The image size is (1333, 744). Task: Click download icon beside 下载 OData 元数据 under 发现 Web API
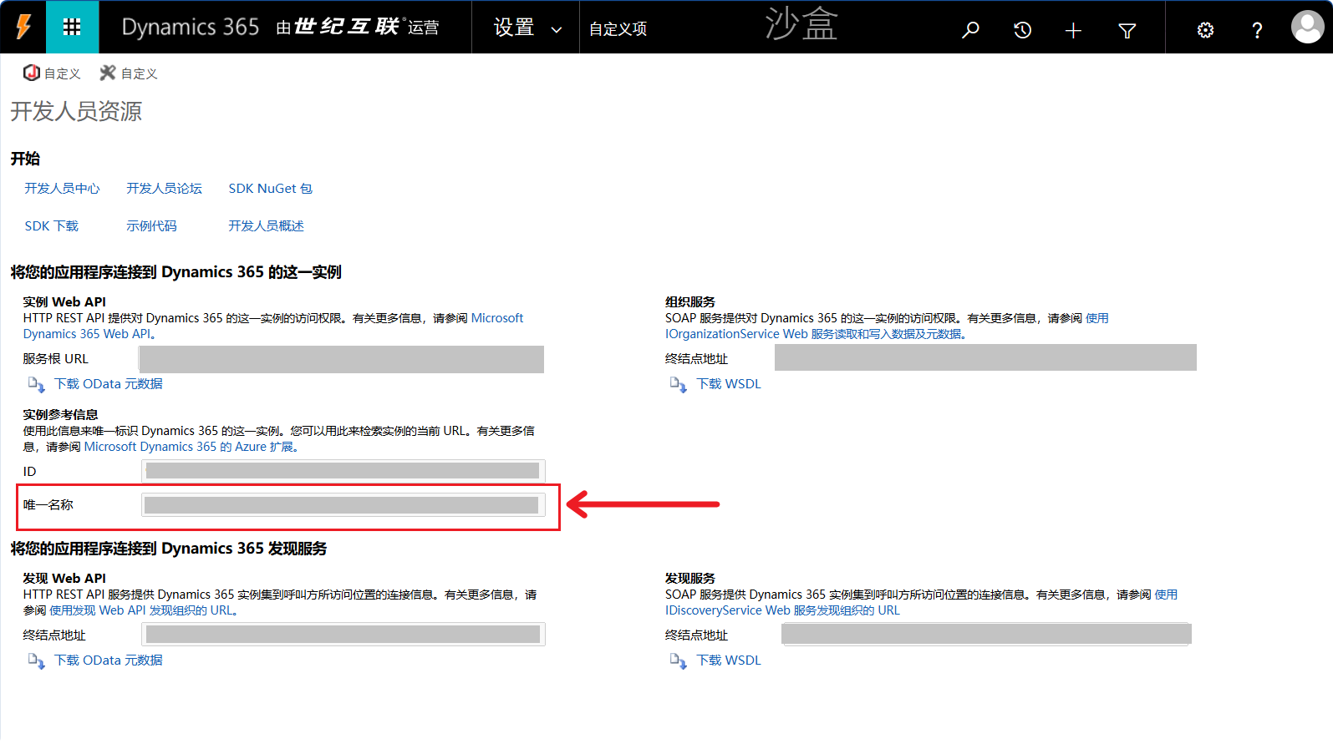36,660
